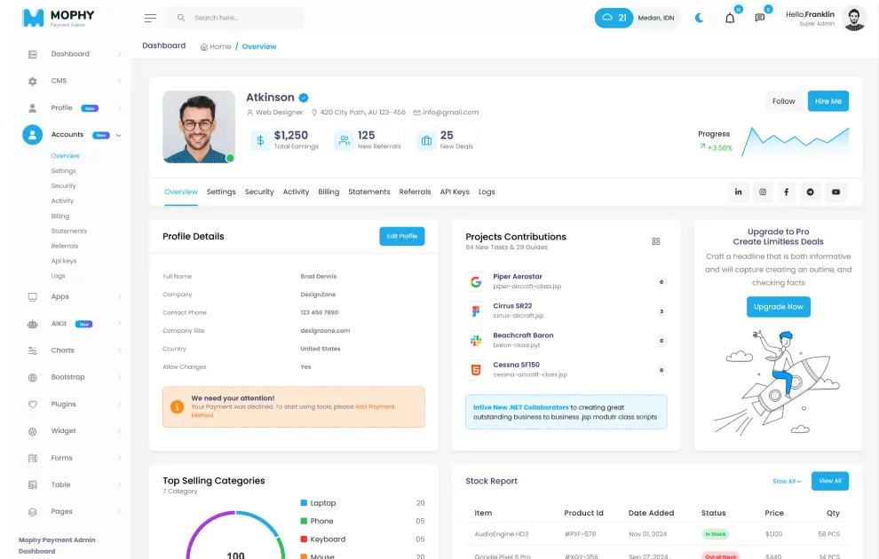The image size is (879, 559).
Task: Click the Mophy logo
Action: coord(59,18)
